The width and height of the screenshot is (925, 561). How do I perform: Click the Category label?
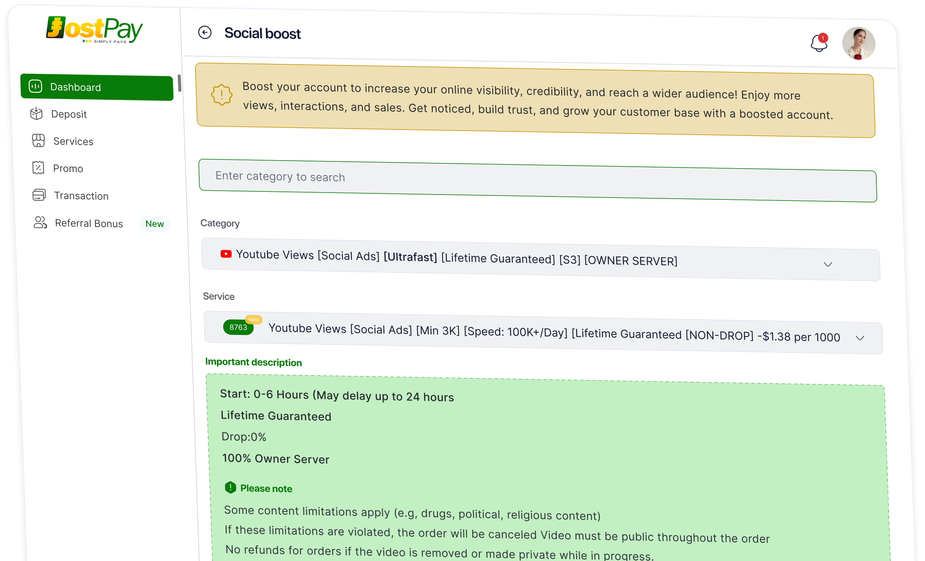[x=220, y=223]
